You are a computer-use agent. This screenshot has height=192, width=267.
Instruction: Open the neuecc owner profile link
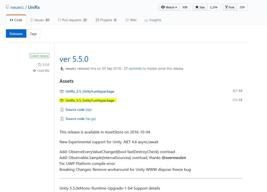17,7
